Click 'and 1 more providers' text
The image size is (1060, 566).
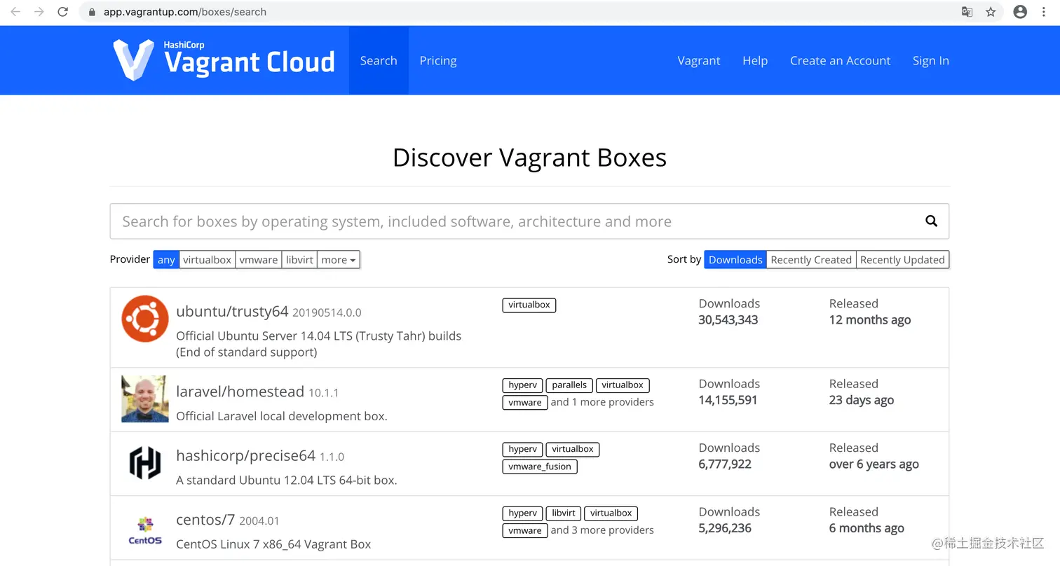coord(602,402)
